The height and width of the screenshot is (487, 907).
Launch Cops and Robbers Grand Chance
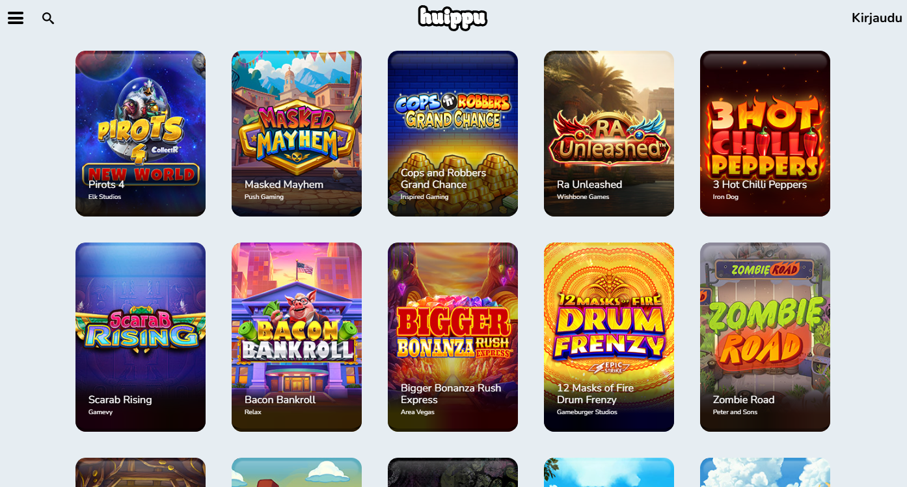click(x=453, y=133)
